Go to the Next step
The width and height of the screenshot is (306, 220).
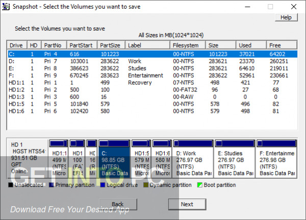187,204
